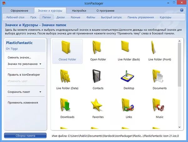This screenshot has width=188, height=142.
Task: Click the Имя файла path text
Action: point(115,136)
